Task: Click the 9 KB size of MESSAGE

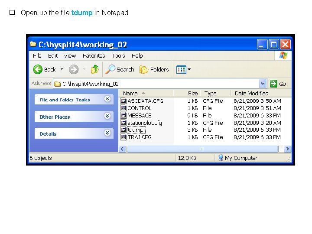Action: [192, 115]
